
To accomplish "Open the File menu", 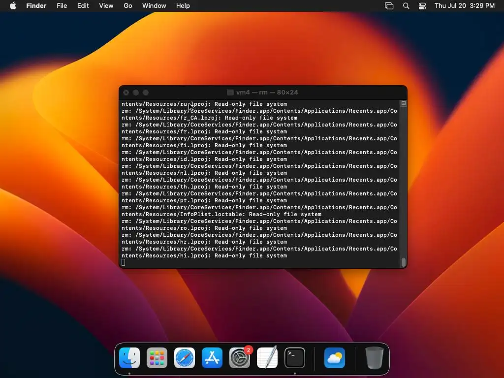I will coord(62,6).
